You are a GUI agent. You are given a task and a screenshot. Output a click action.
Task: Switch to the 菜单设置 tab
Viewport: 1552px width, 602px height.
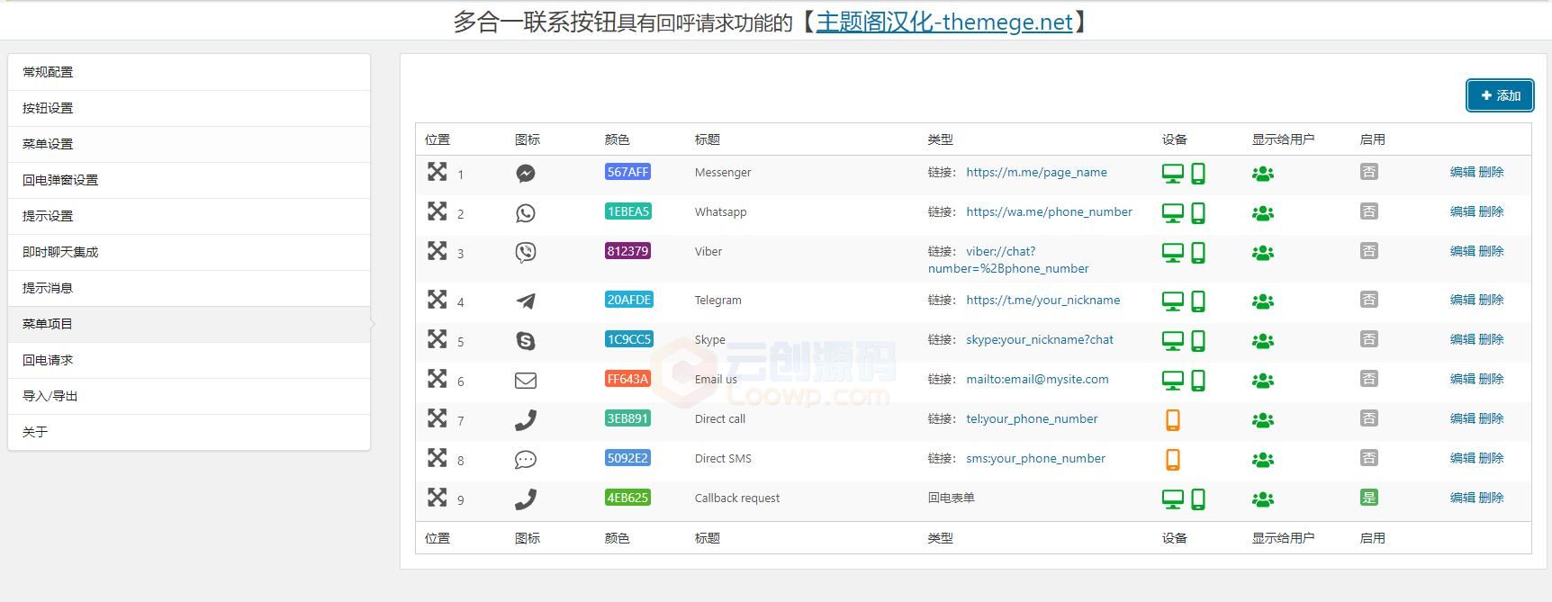tap(189, 144)
